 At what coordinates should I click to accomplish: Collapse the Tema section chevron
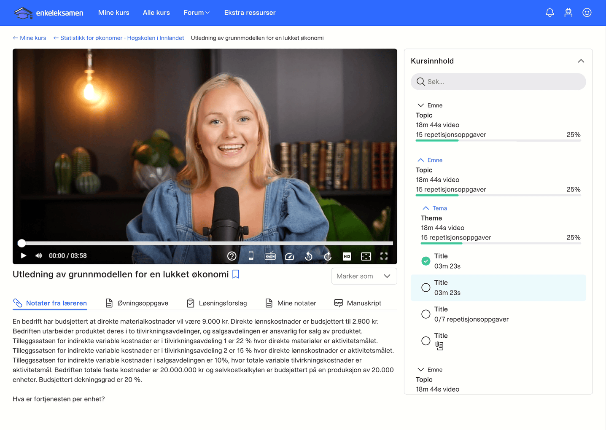[x=426, y=208]
